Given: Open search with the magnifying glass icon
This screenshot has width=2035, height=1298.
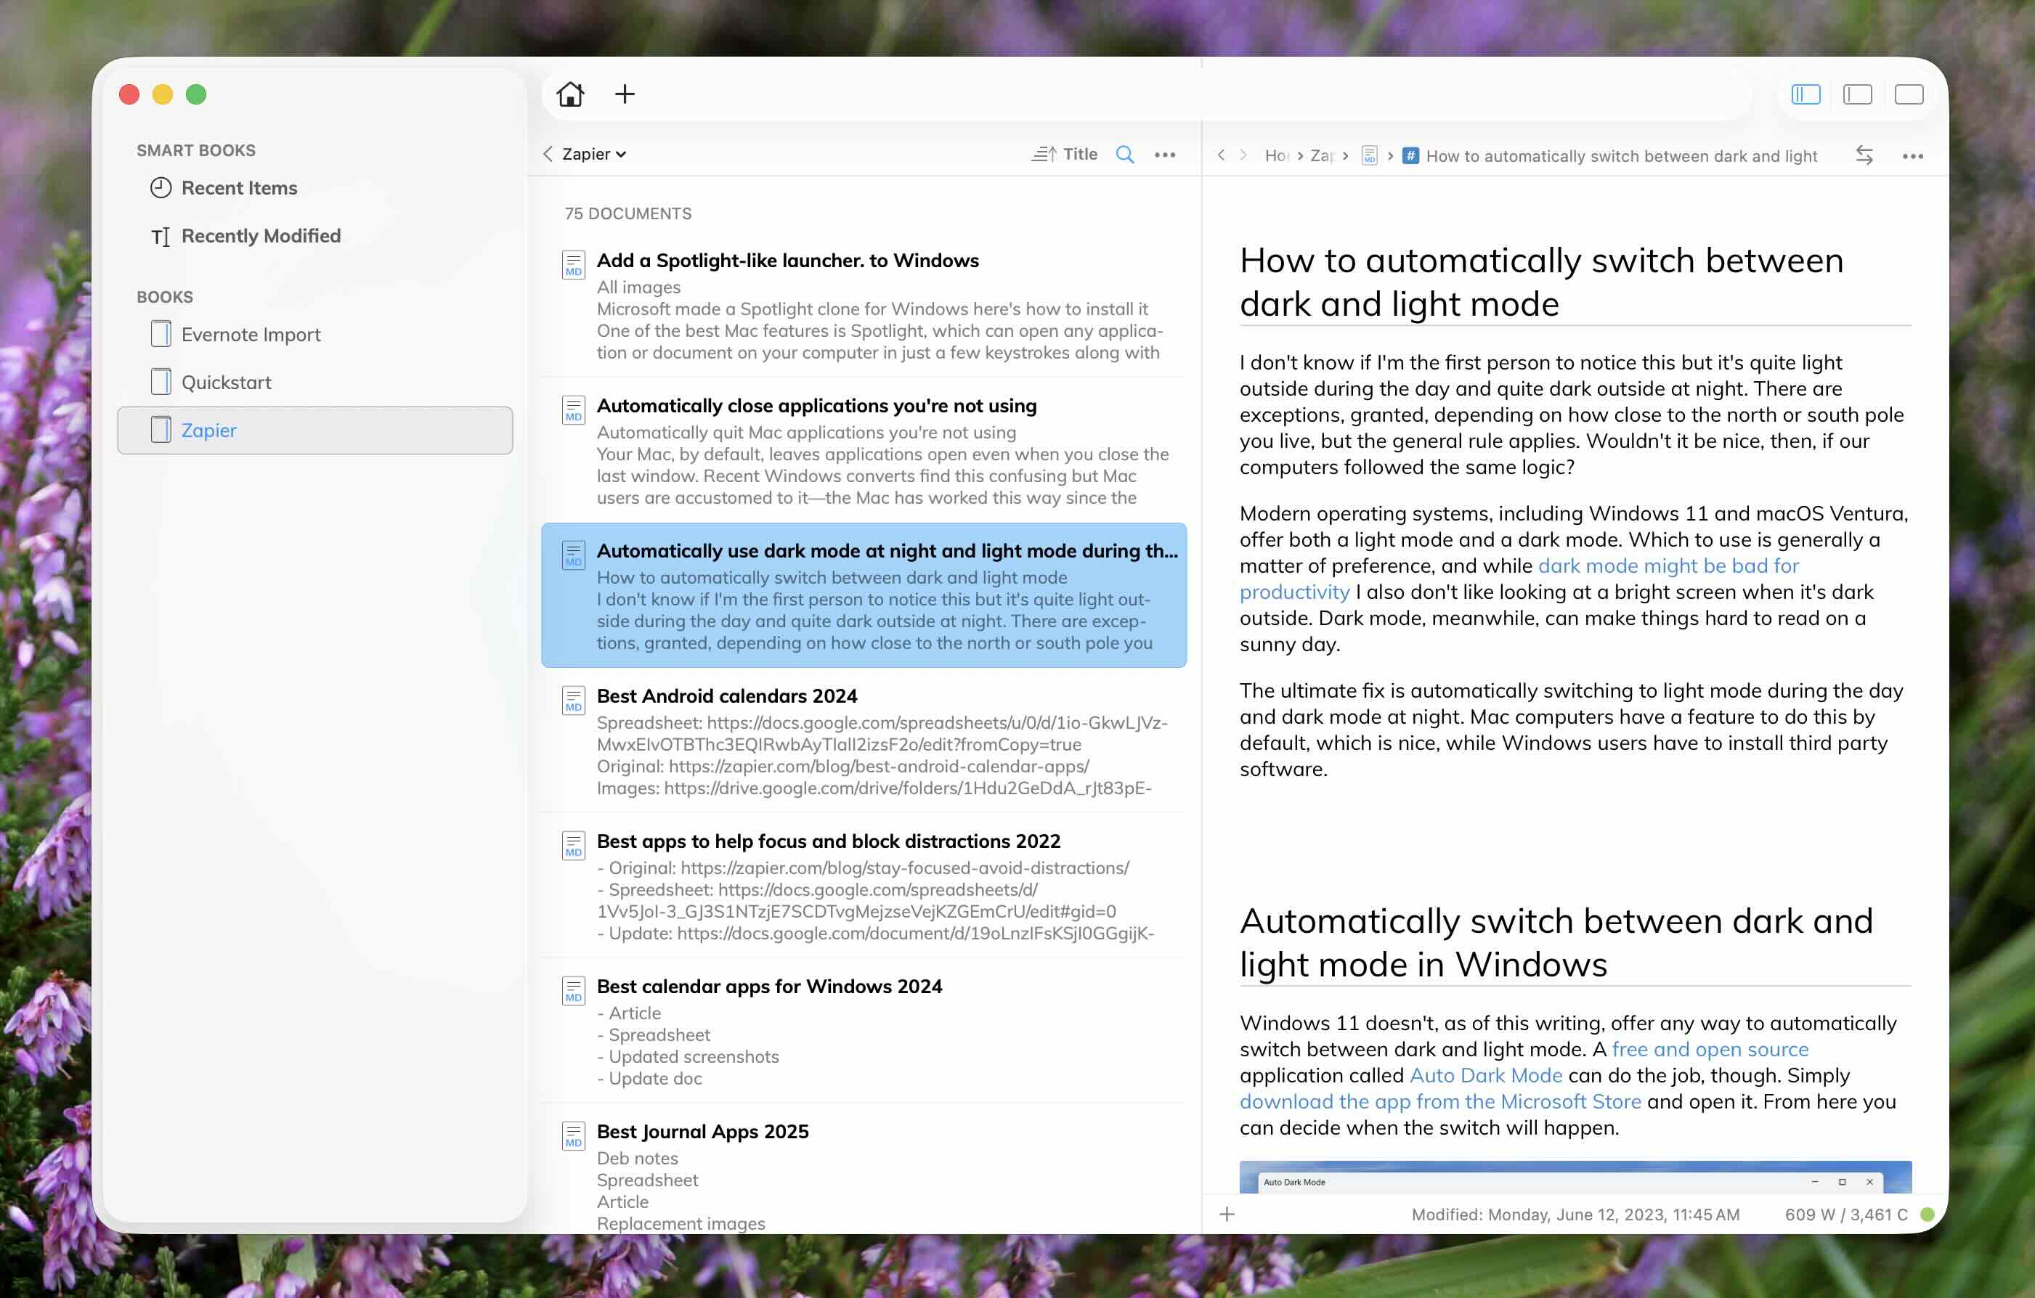Looking at the screenshot, I should point(1125,155).
